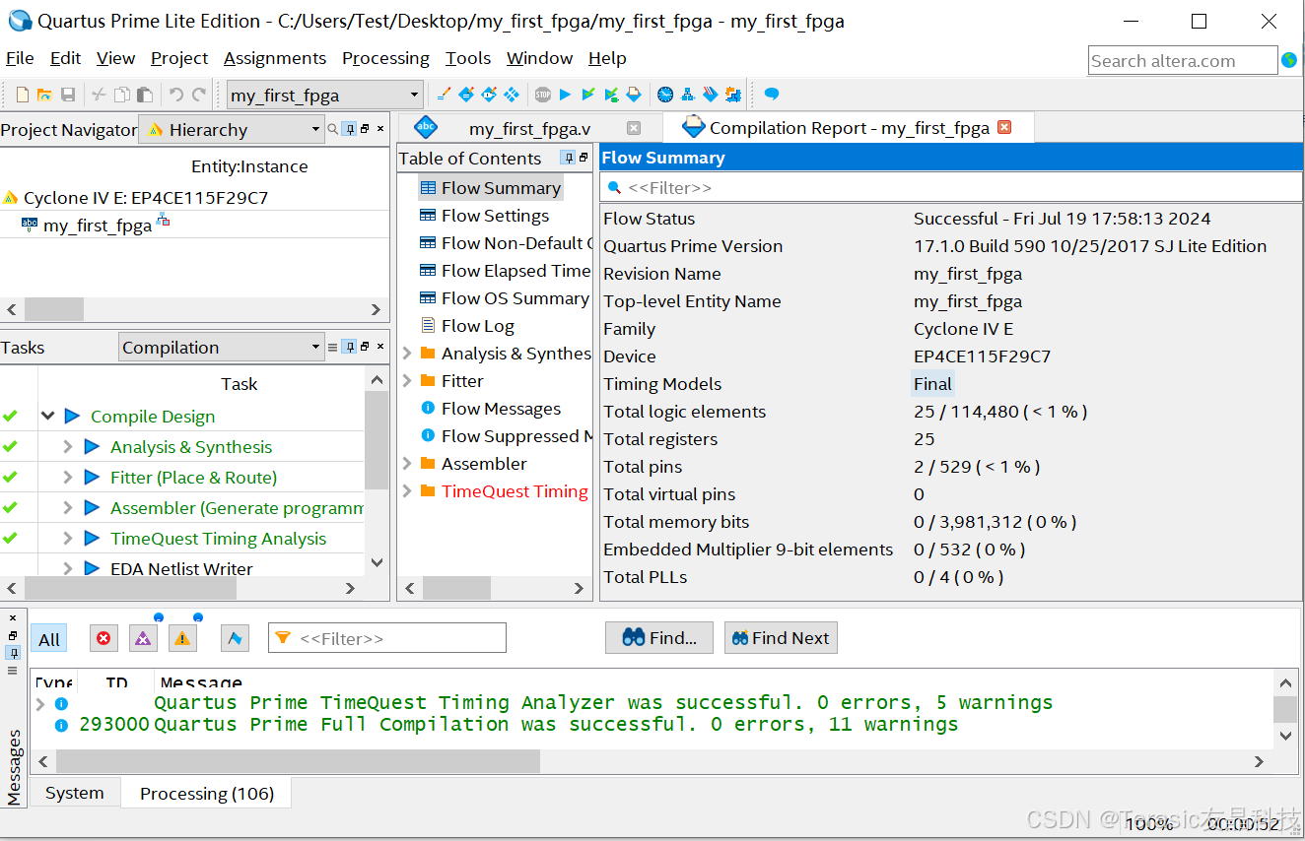
Task: Open the File menu
Action: pyautogui.click(x=20, y=58)
